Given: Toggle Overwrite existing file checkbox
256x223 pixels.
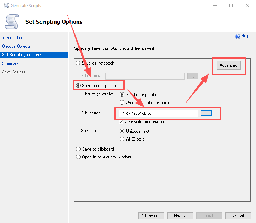Looking at the screenshot, I should tap(121, 122).
